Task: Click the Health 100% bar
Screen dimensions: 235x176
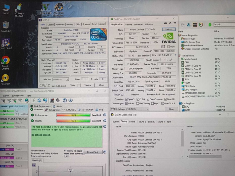Action: pos(73,121)
